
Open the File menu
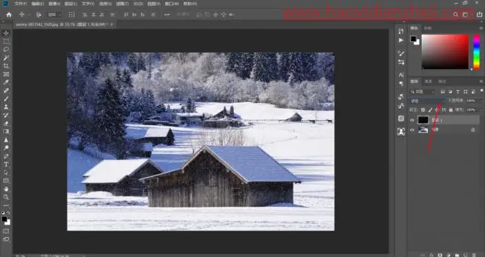(x=21, y=3)
